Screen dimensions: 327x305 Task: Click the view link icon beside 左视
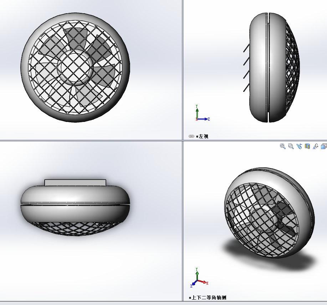click(x=191, y=136)
